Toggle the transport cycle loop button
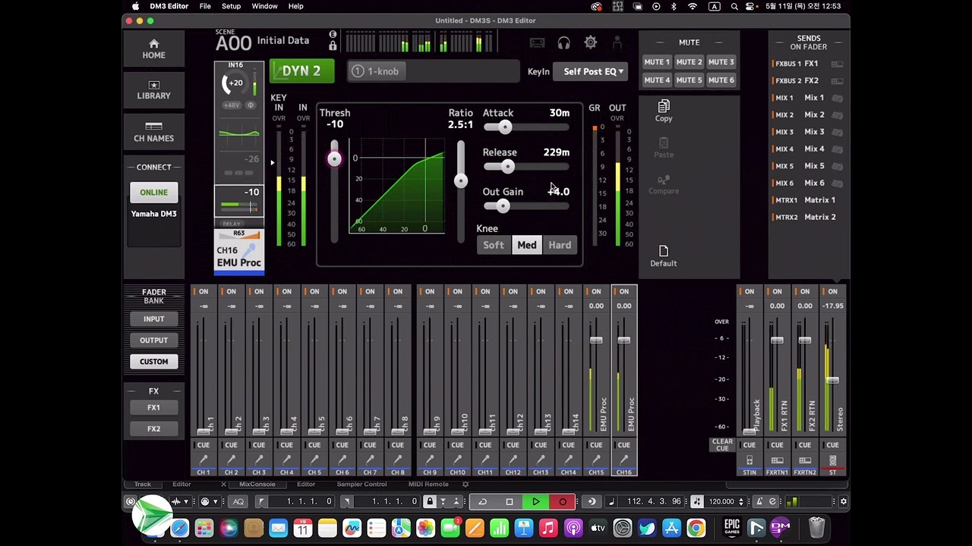Viewport: 972px width, 546px height. click(x=482, y=501)
